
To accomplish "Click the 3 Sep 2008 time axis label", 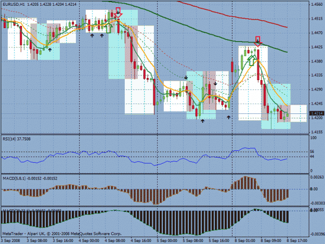I will pyautogui.click(x=11, y=240).
